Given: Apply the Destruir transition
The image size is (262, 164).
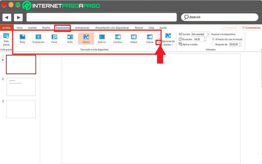Looking at the screenshot, I should click(x=102, y=39).
